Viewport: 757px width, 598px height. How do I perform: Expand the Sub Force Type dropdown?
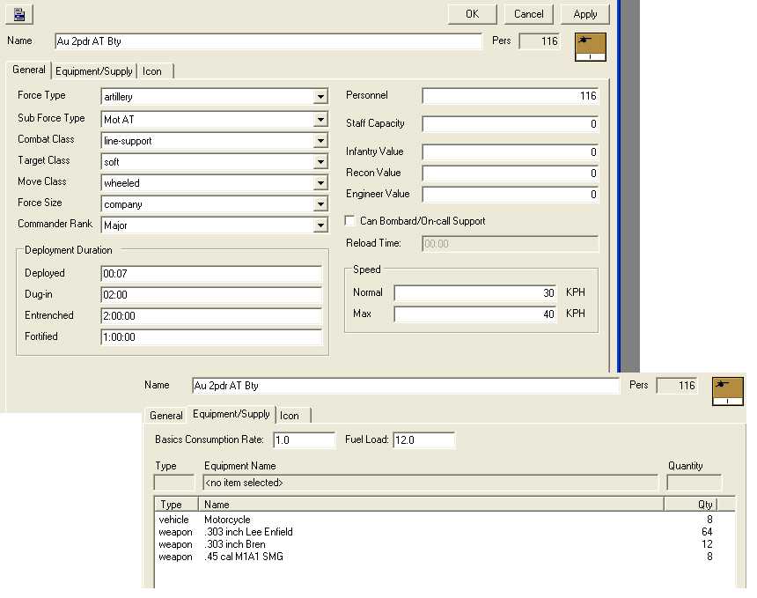point(320,119)
